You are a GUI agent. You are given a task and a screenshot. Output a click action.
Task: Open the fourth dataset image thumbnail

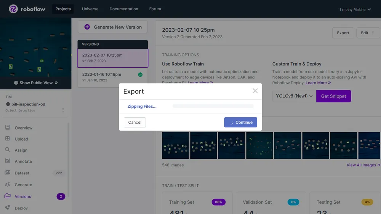(259, 145)
